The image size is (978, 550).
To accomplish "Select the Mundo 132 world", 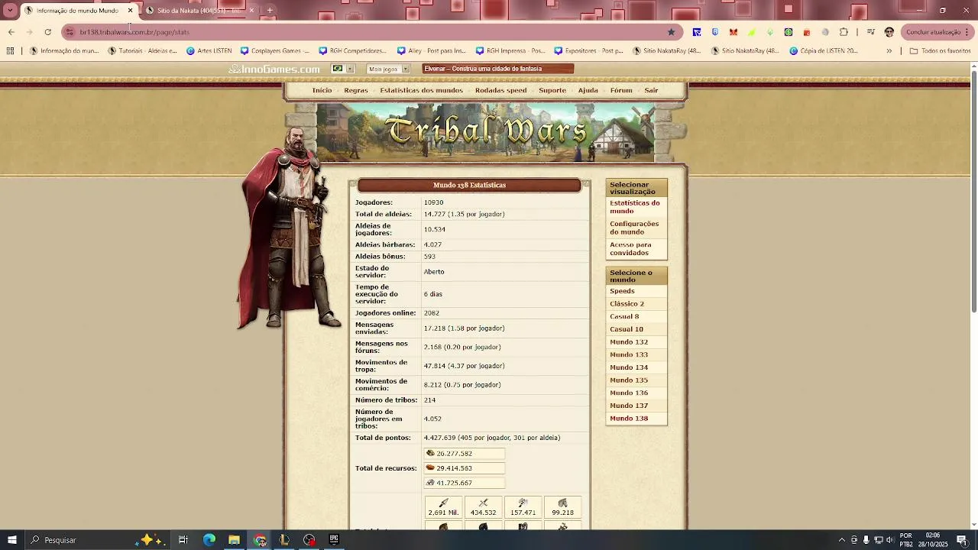I will 629,342.
